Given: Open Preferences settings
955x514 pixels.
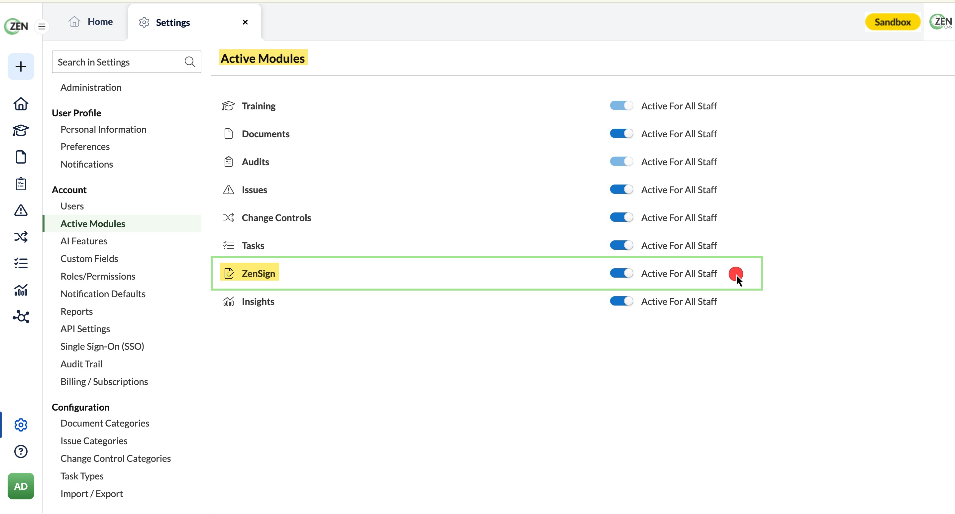Looking at the screenshot, I should click(85, 147).
